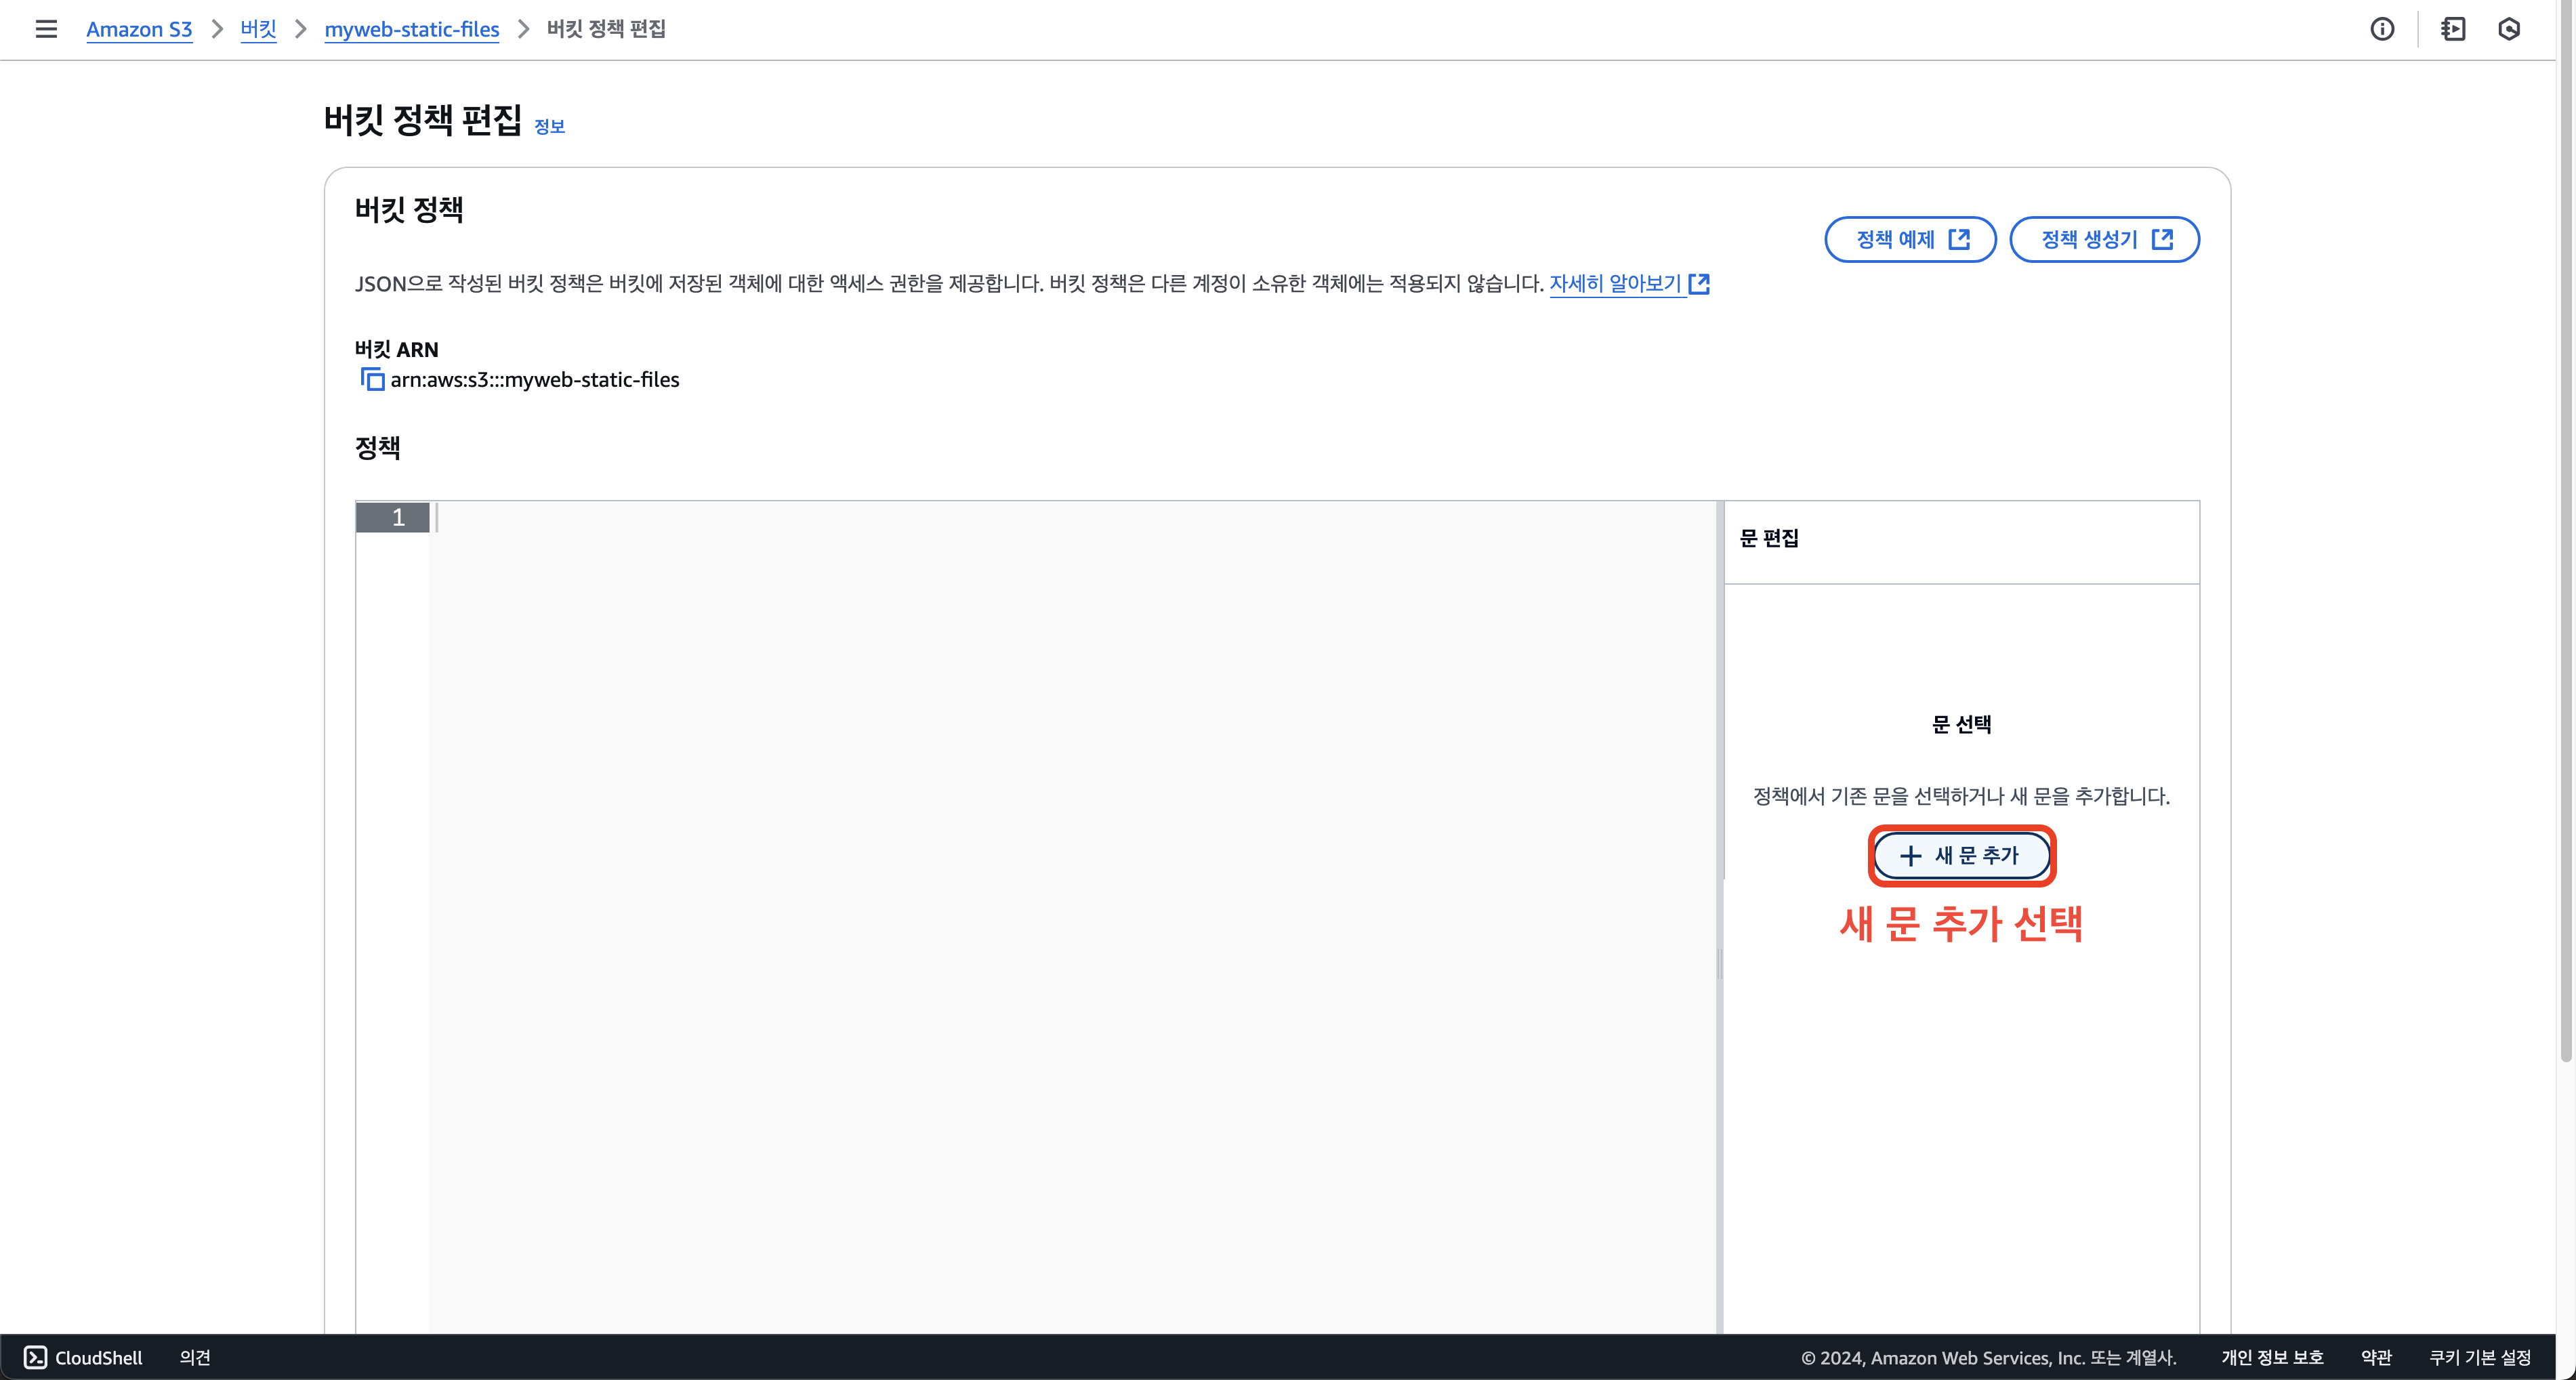Open 개인 정보 보호 footer link

(2272, 1357)
